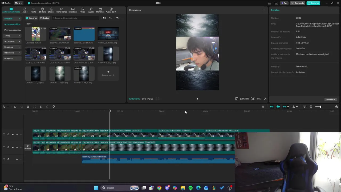Toggle linkage option in the timeline toolbar

point(285,107)
